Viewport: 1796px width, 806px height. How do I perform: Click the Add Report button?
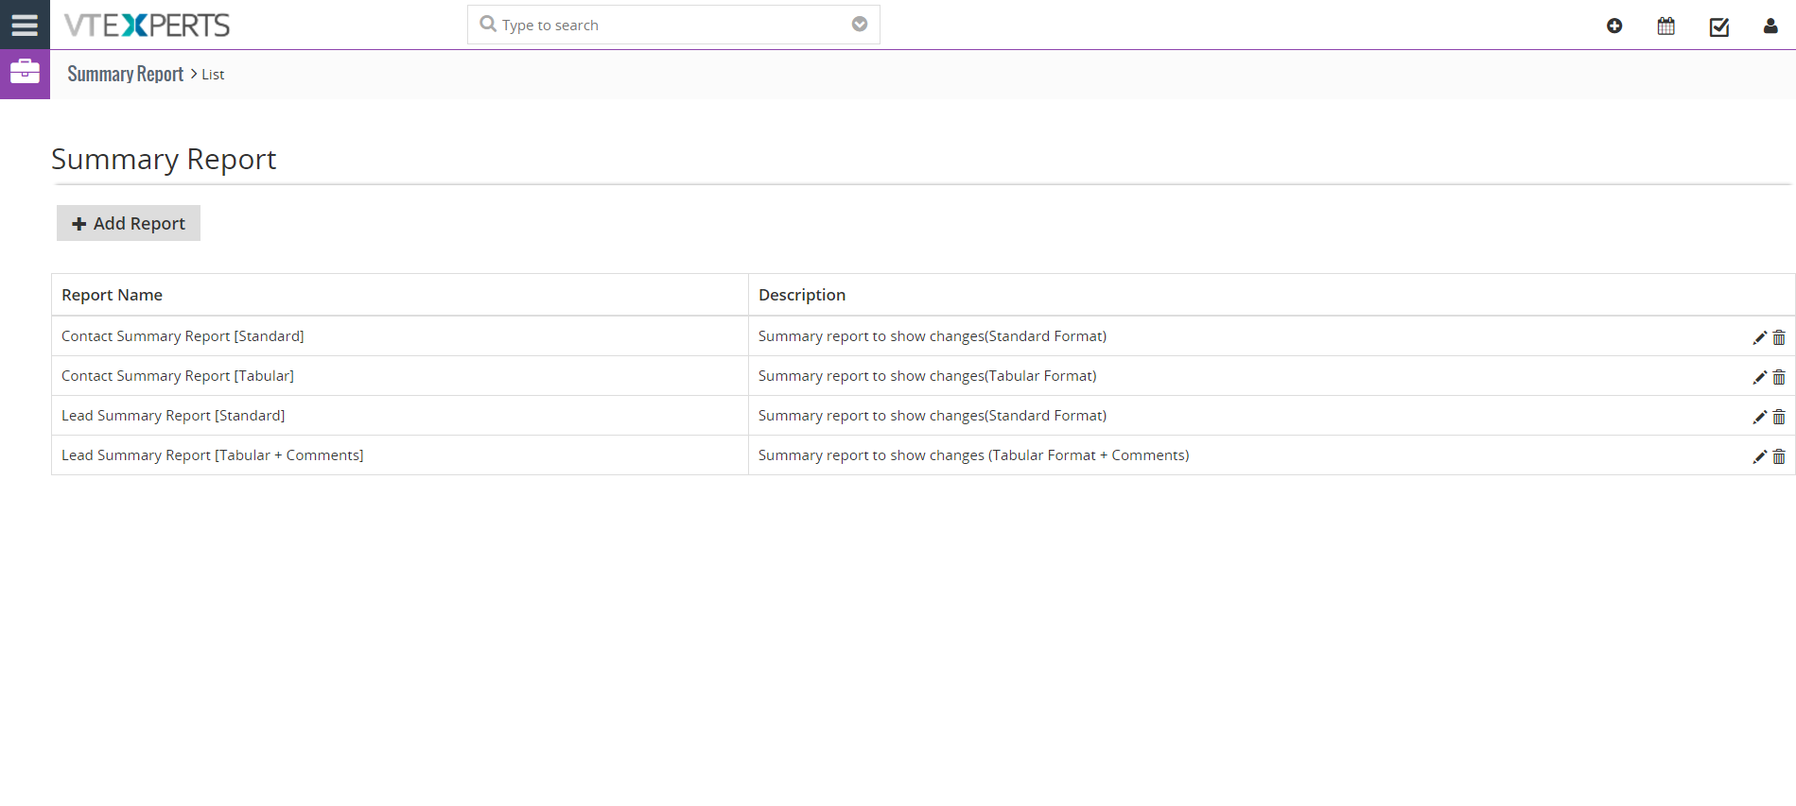tap(129, 223)
